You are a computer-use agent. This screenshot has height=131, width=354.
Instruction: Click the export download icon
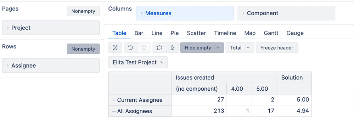172,47
